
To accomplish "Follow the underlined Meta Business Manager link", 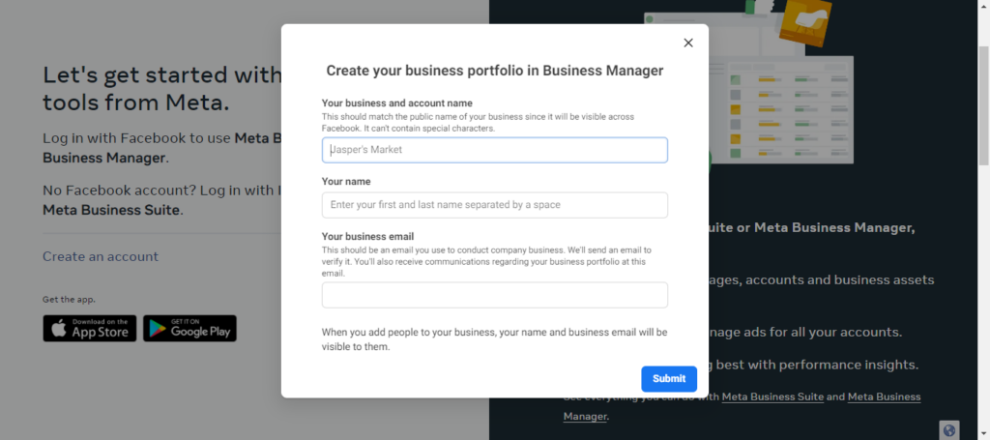I will [x=884, y=396].
